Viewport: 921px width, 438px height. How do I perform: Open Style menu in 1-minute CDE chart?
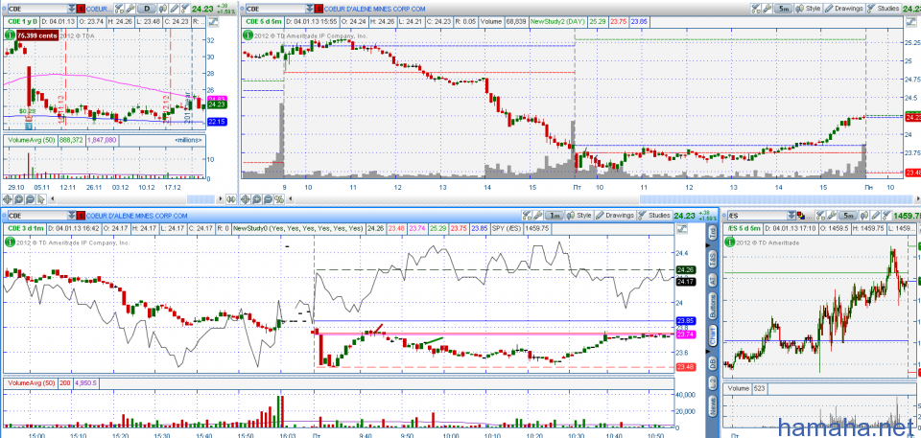[579, 216]
